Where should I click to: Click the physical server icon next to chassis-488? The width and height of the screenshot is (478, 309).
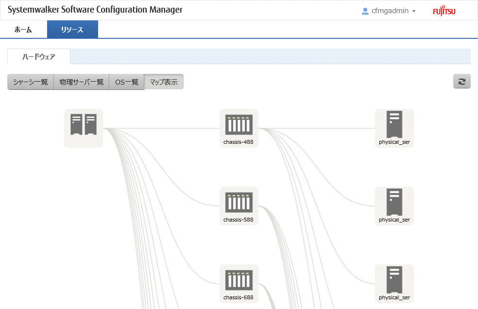coord(394,124)
